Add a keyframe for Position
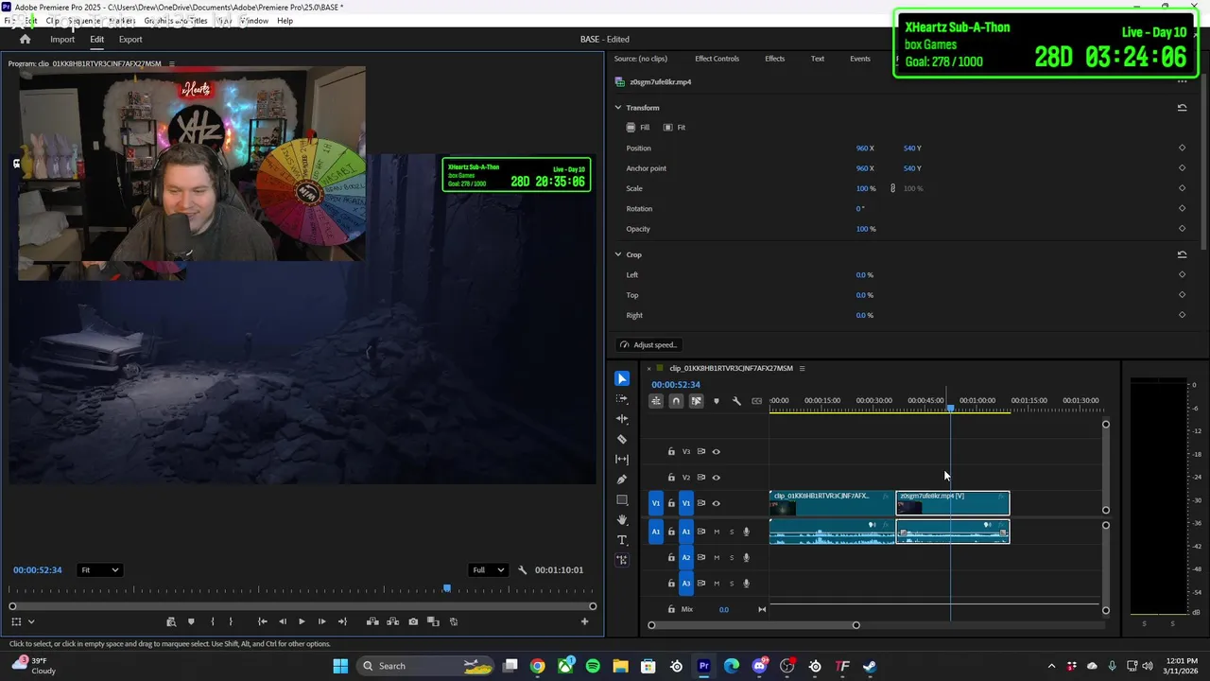Viewport: 1210px width, 681px height. click(1182, 148)
